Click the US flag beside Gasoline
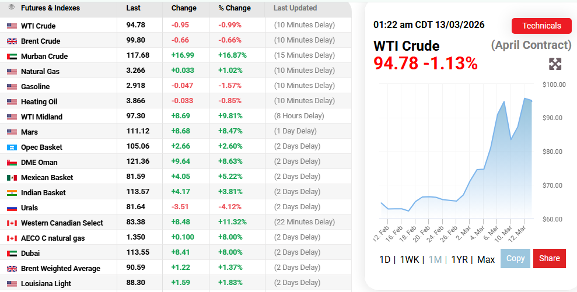This screenshot has width=577, height=292. pos(12,86)
